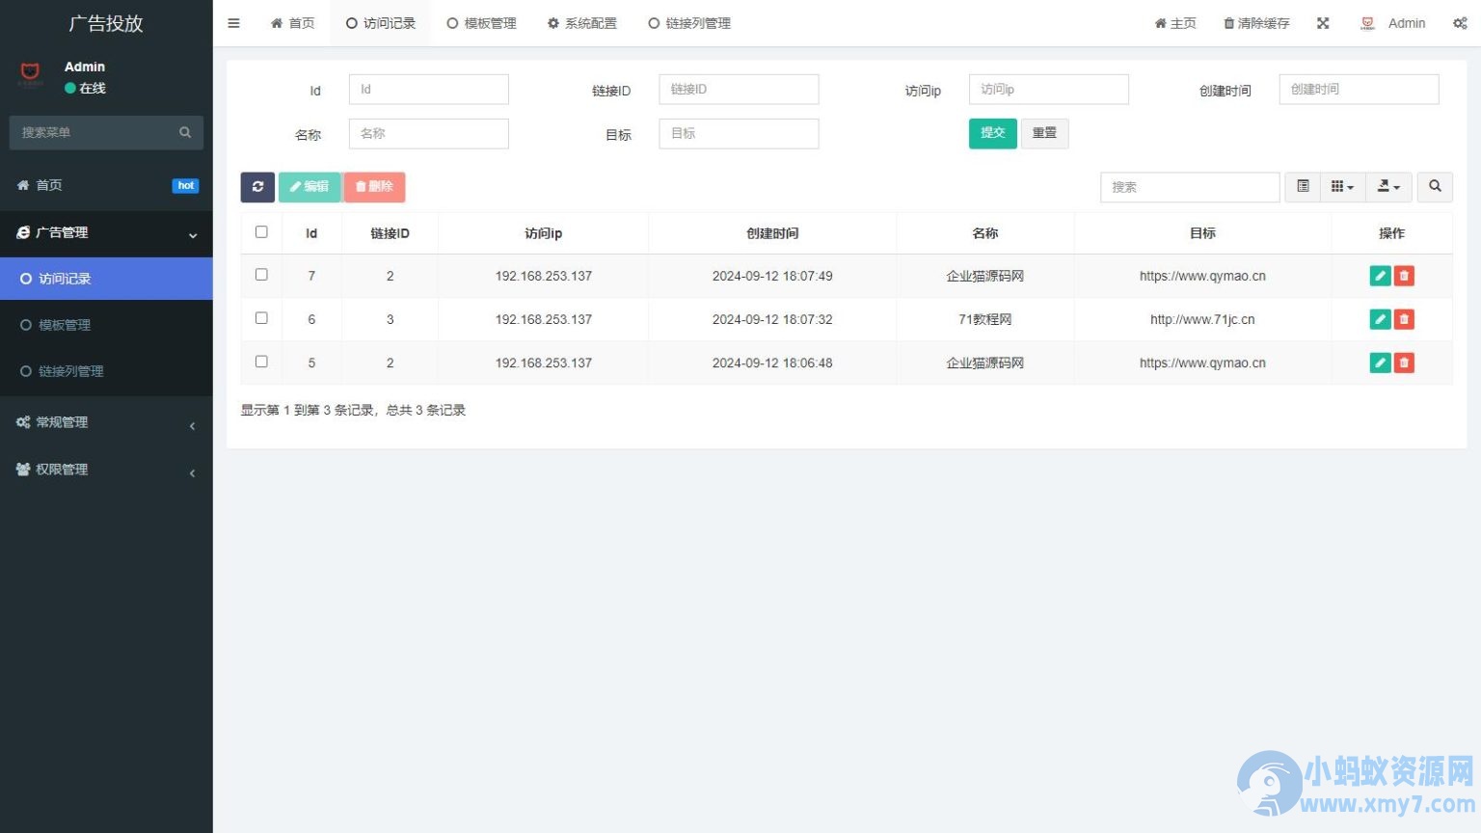Toggle card view icon in the table toolbar
This screenshot has height=833, width=1481.
1303,187
